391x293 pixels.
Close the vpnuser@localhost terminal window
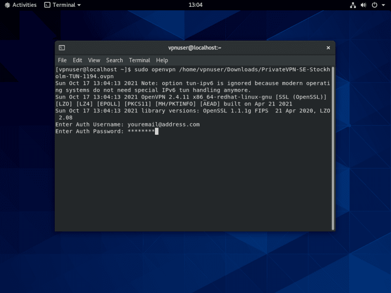(328, 48)
